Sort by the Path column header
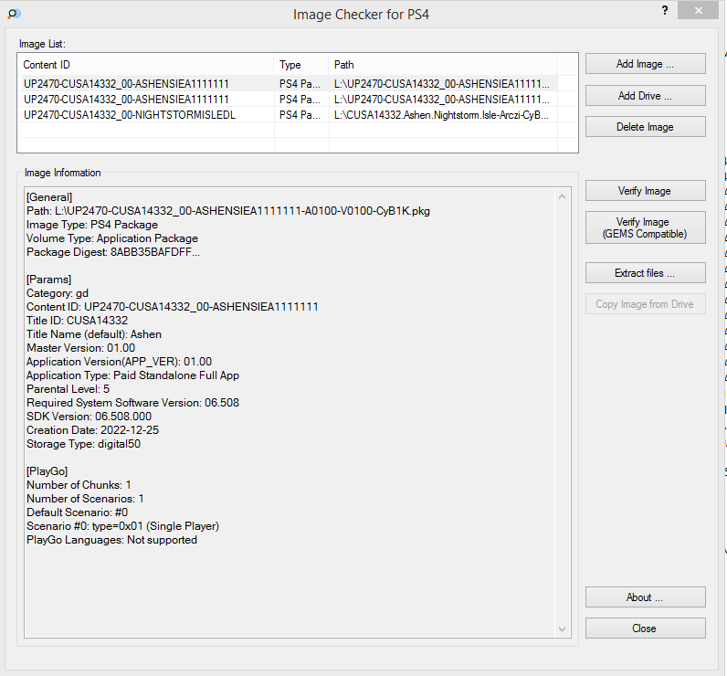 coord(442,65)
